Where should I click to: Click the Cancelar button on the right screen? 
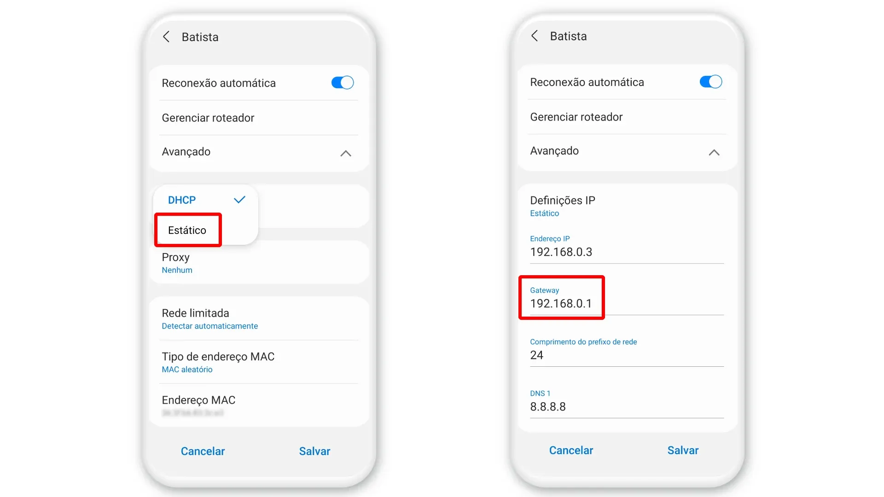point(571,450)
